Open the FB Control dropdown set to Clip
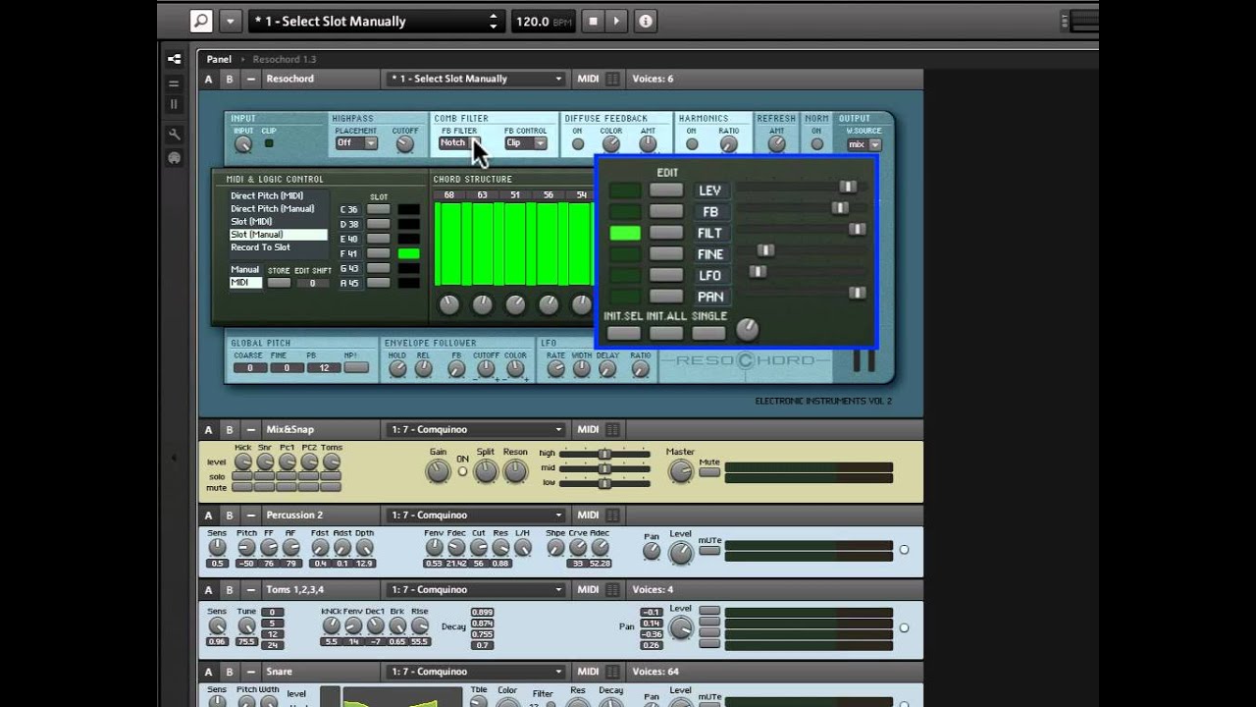Screen dimensions: 1256x707 coord(525,143)
